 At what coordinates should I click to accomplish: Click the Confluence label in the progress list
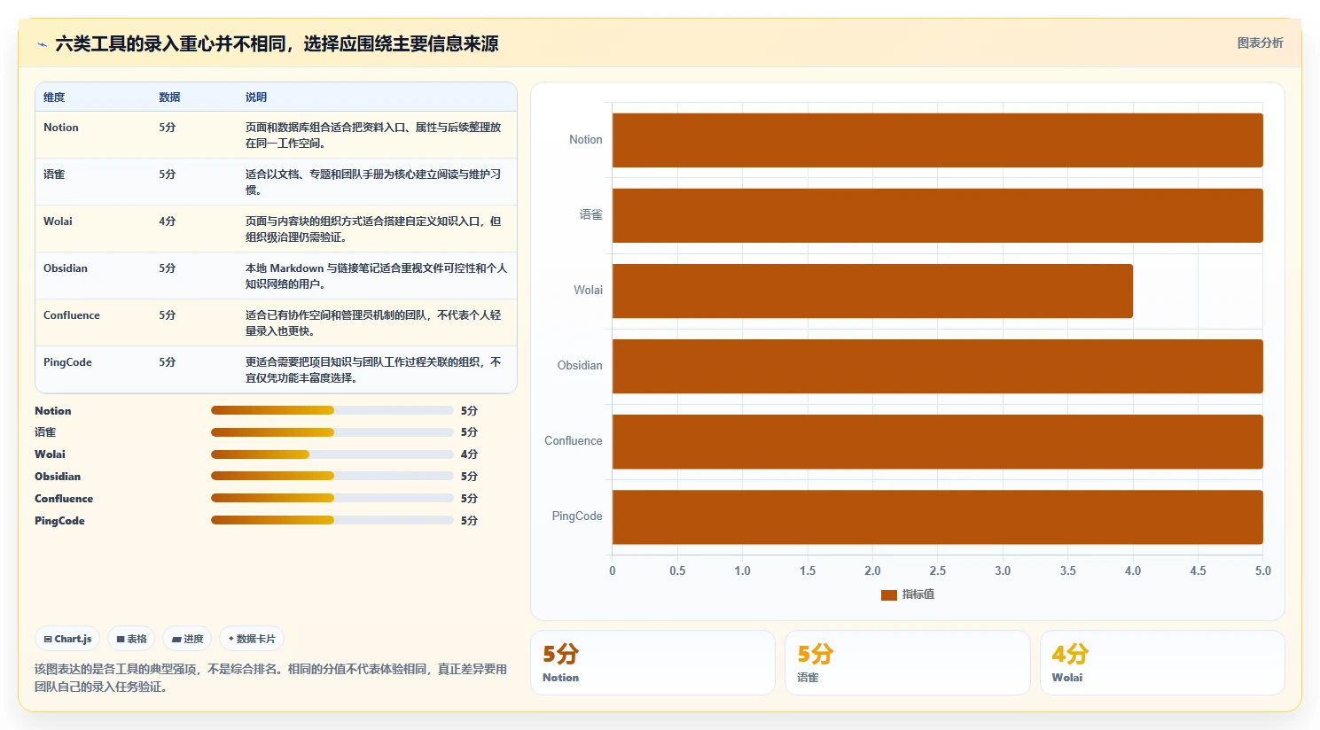[x=64, y=499]
